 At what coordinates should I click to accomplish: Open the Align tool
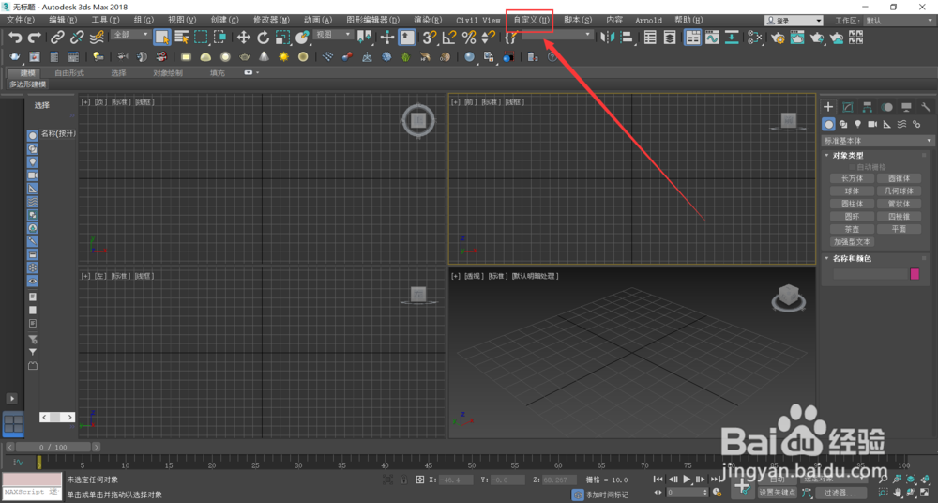(x=627, y=38)
